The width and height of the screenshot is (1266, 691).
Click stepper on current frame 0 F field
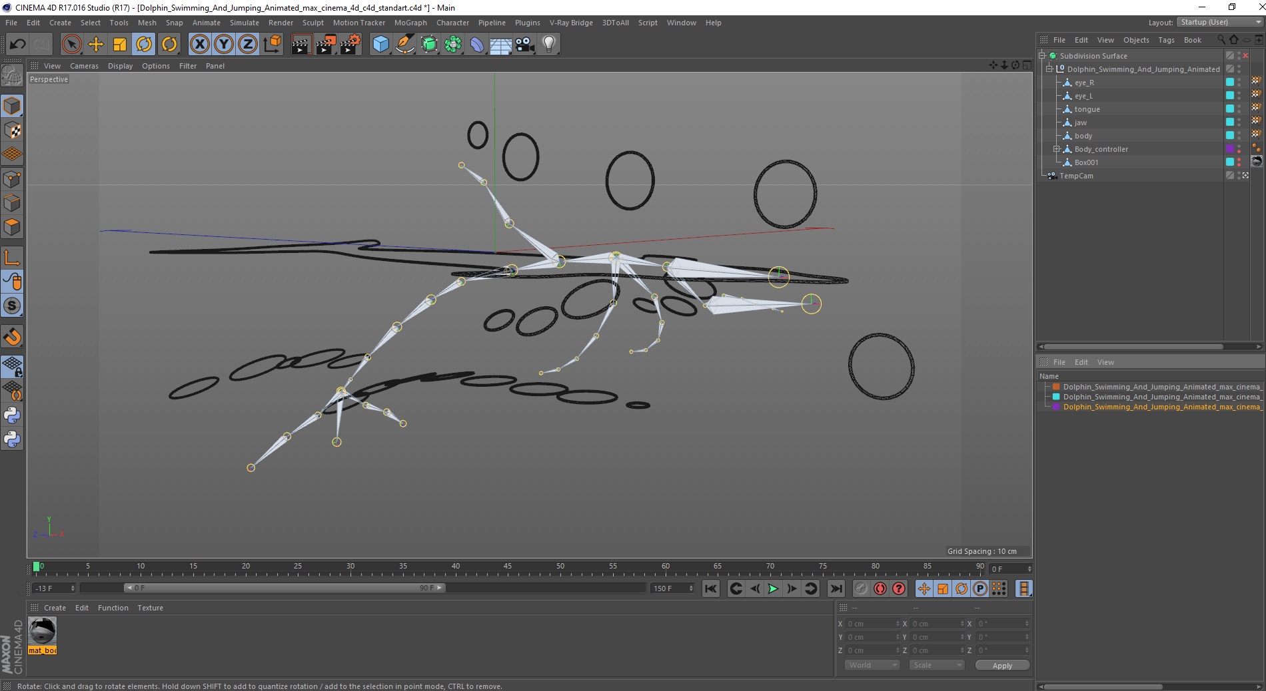(x=1029, y=569)
